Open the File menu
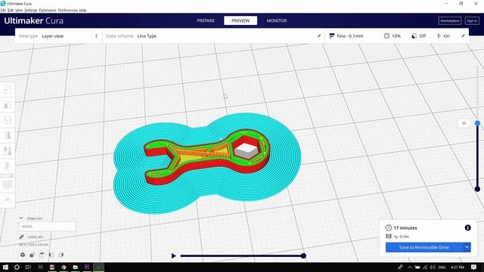The width and height of the screenshot is (484, 272). tap(3, 10)
